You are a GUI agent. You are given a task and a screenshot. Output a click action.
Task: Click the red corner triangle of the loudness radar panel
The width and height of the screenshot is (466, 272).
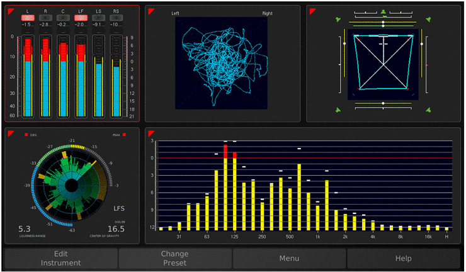click(x=11, y=133)
